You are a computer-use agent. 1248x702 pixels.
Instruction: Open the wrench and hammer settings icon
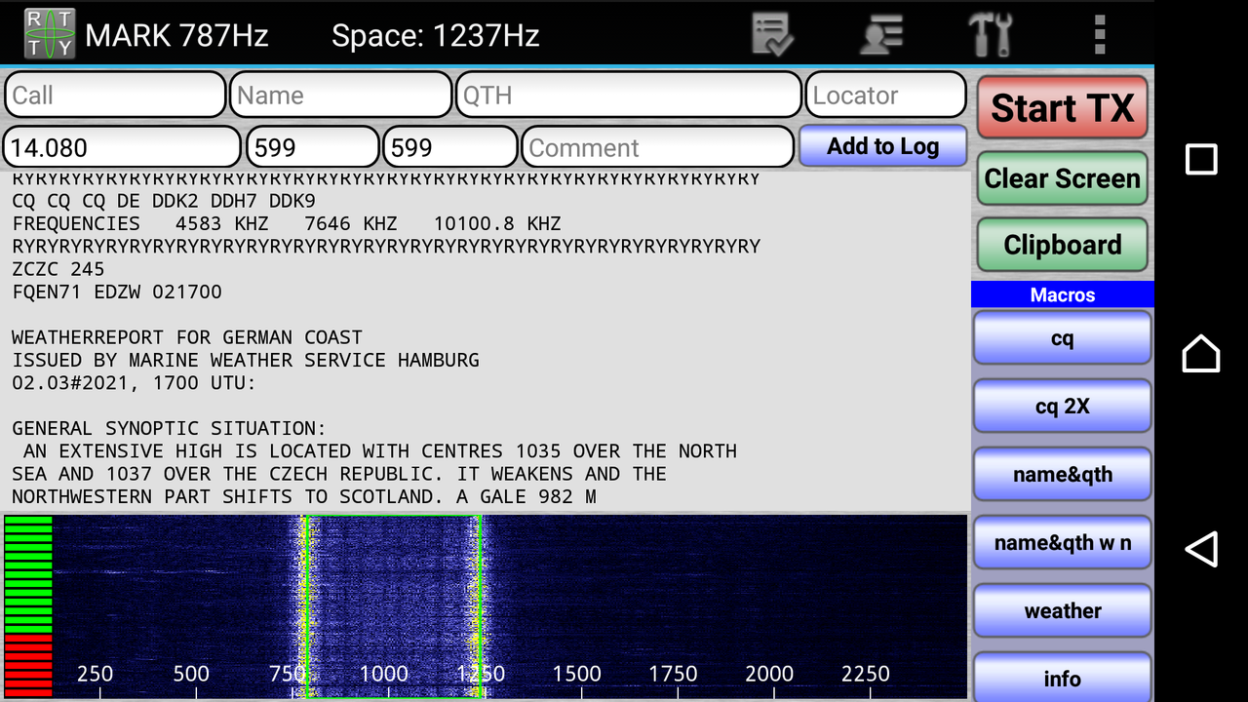991,34
